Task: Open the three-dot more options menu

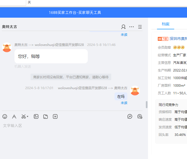Action: [132, 27]
